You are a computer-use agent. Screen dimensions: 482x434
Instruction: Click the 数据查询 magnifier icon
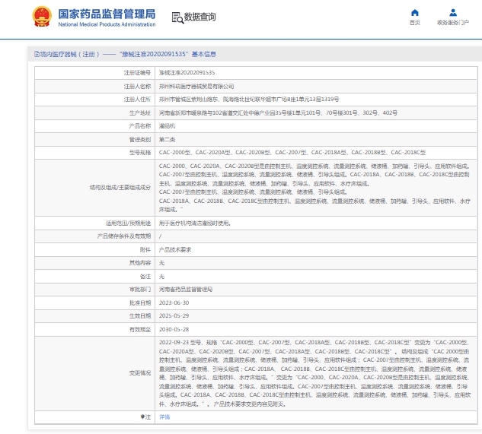(177, 17)
